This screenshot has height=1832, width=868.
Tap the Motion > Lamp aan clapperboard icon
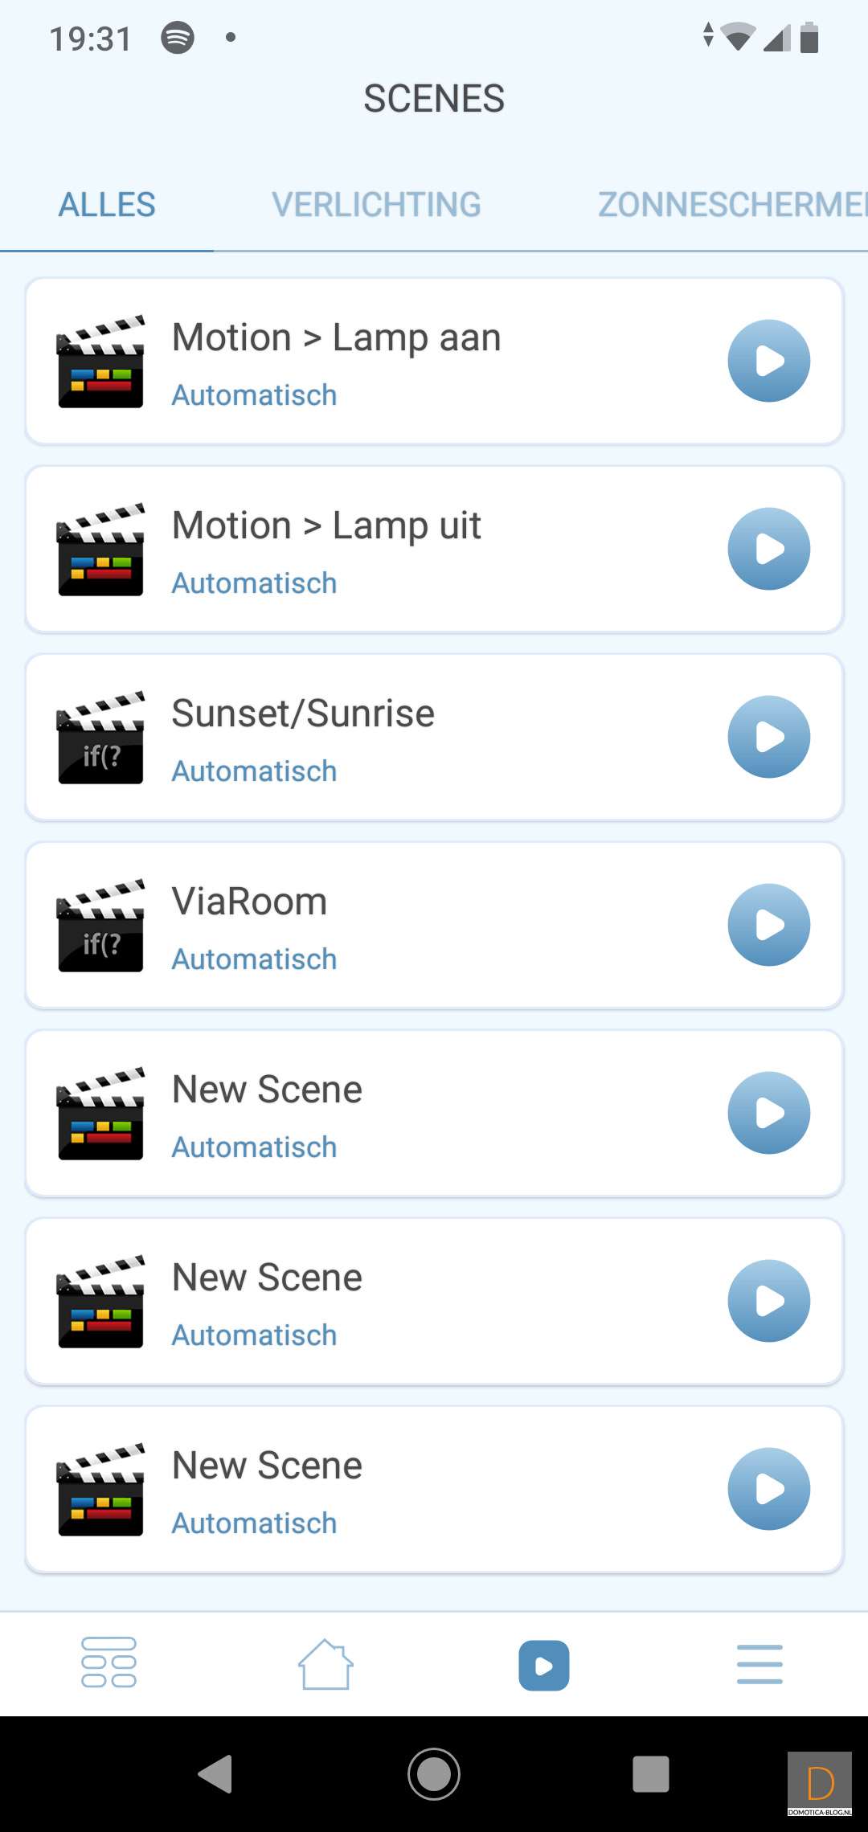click(x=100, y=362)
